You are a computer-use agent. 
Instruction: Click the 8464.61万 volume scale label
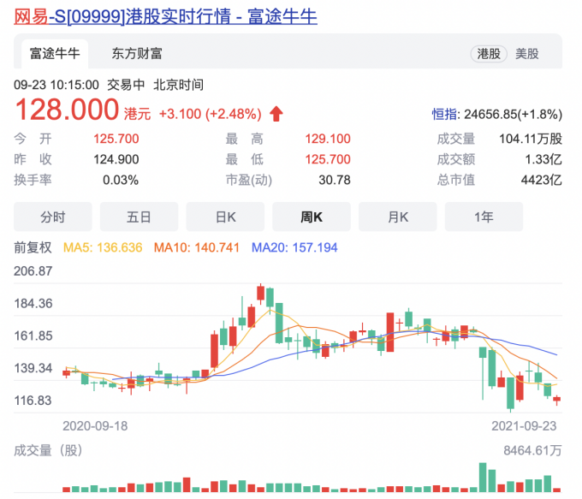tap(532, 451)
